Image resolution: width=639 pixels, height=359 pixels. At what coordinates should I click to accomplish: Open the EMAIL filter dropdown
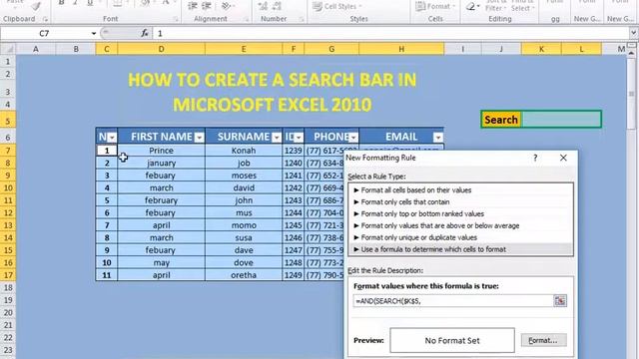coord(438,138)
